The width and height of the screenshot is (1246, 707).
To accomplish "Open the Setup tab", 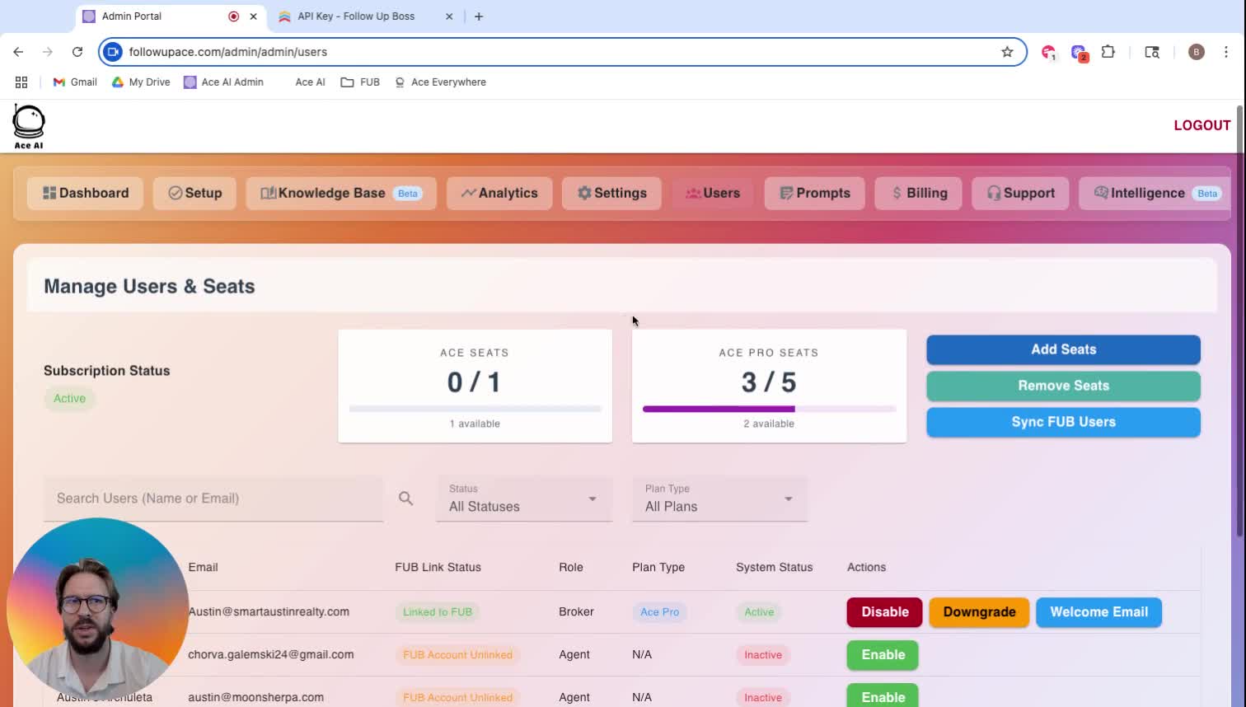I will click(195, 193).
